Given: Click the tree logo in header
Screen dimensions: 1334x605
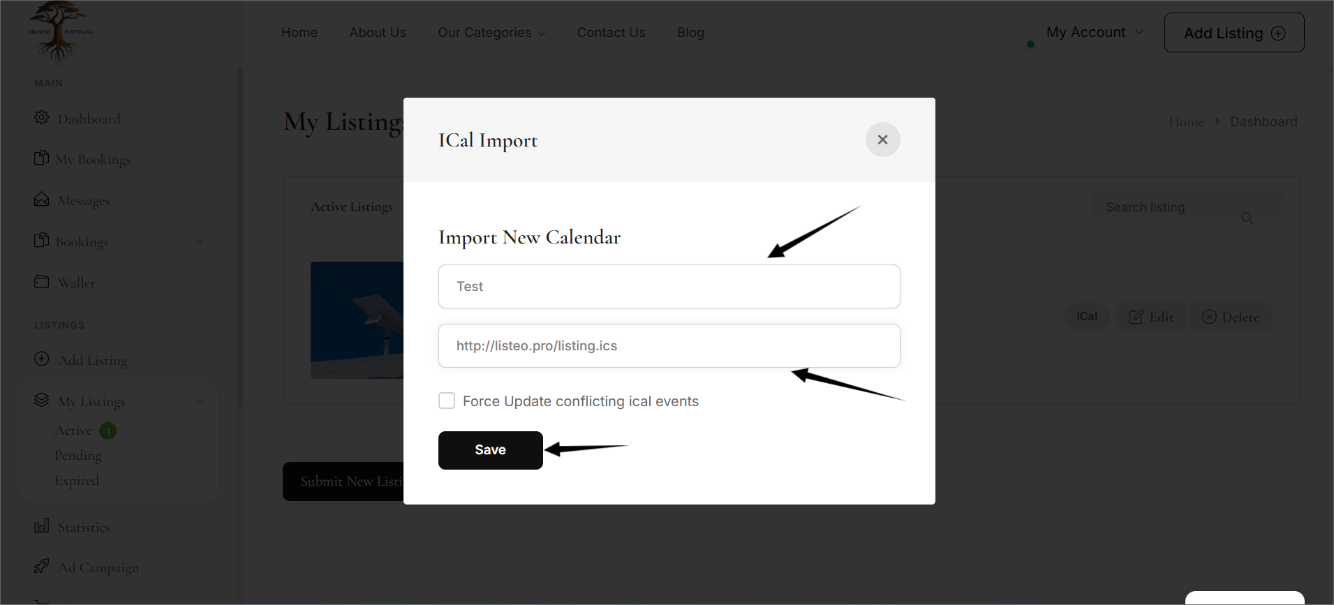Looking at the screenshot, I should [59, 31].
